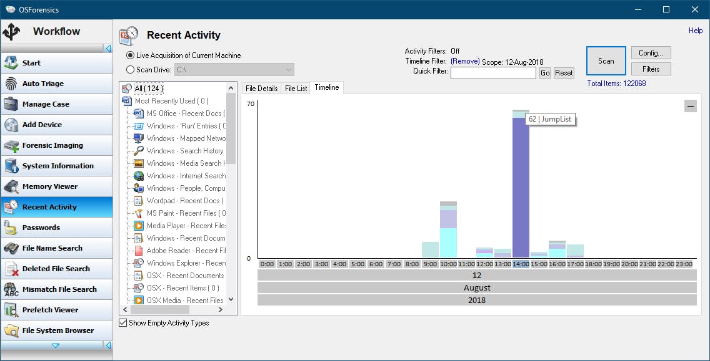
Task: Click the File Name Search binoculars icon
Action: (11, 248)
